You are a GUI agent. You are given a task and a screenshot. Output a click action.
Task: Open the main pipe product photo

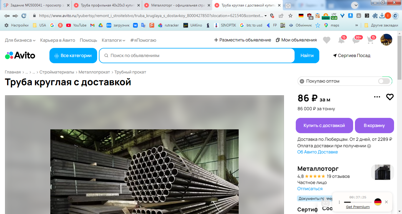(144, 172)
